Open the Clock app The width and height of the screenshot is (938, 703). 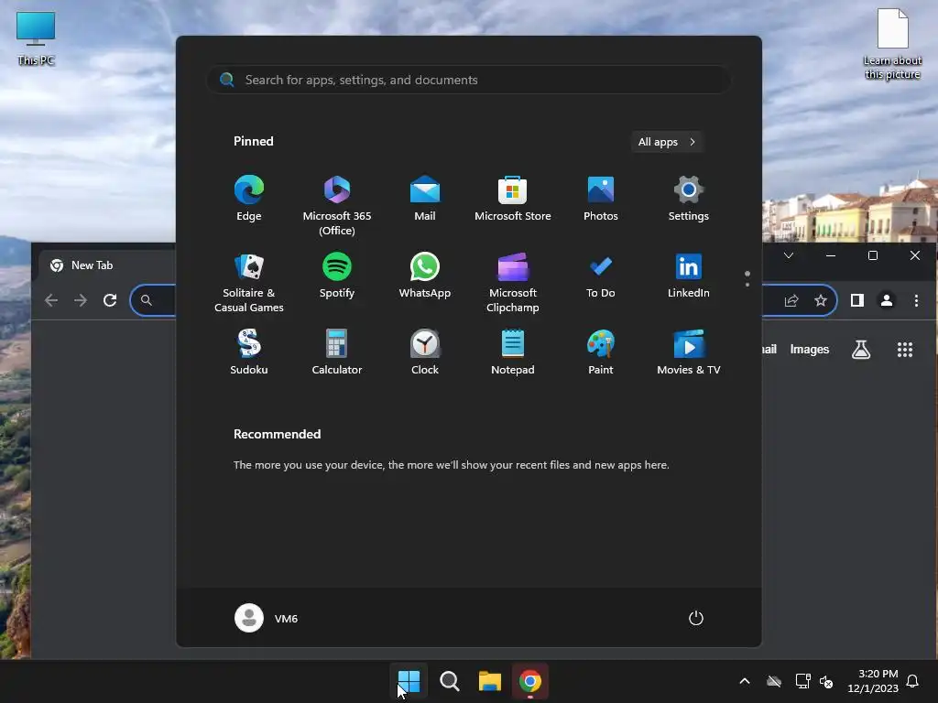point(425,352)
